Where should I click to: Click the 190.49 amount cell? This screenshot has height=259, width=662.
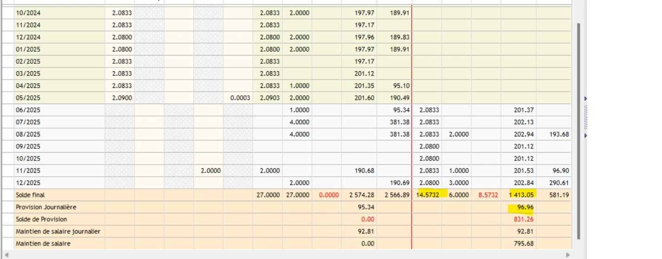click(394, 98)
